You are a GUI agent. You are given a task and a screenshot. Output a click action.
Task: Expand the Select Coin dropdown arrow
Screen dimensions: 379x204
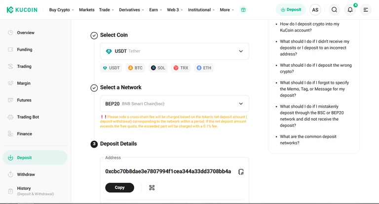[x=241, y=51]
